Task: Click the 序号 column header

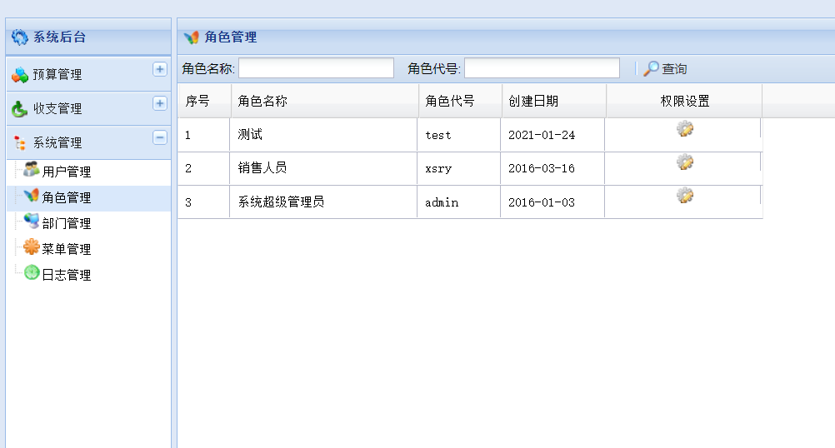Action: 204,101
